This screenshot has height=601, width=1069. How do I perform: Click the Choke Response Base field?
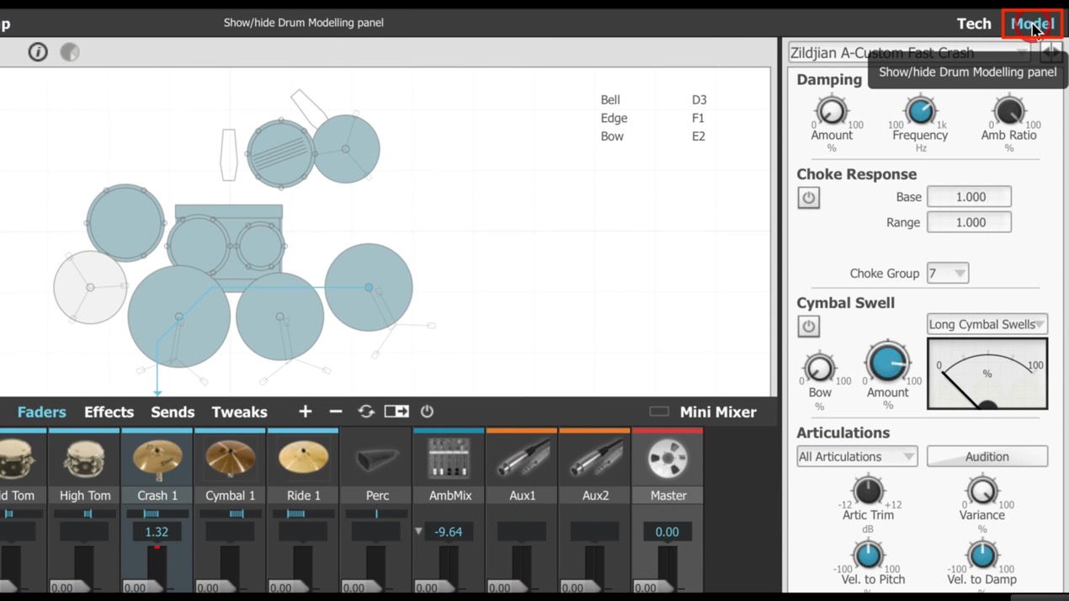pyautogui.click(x=969, y=197)
